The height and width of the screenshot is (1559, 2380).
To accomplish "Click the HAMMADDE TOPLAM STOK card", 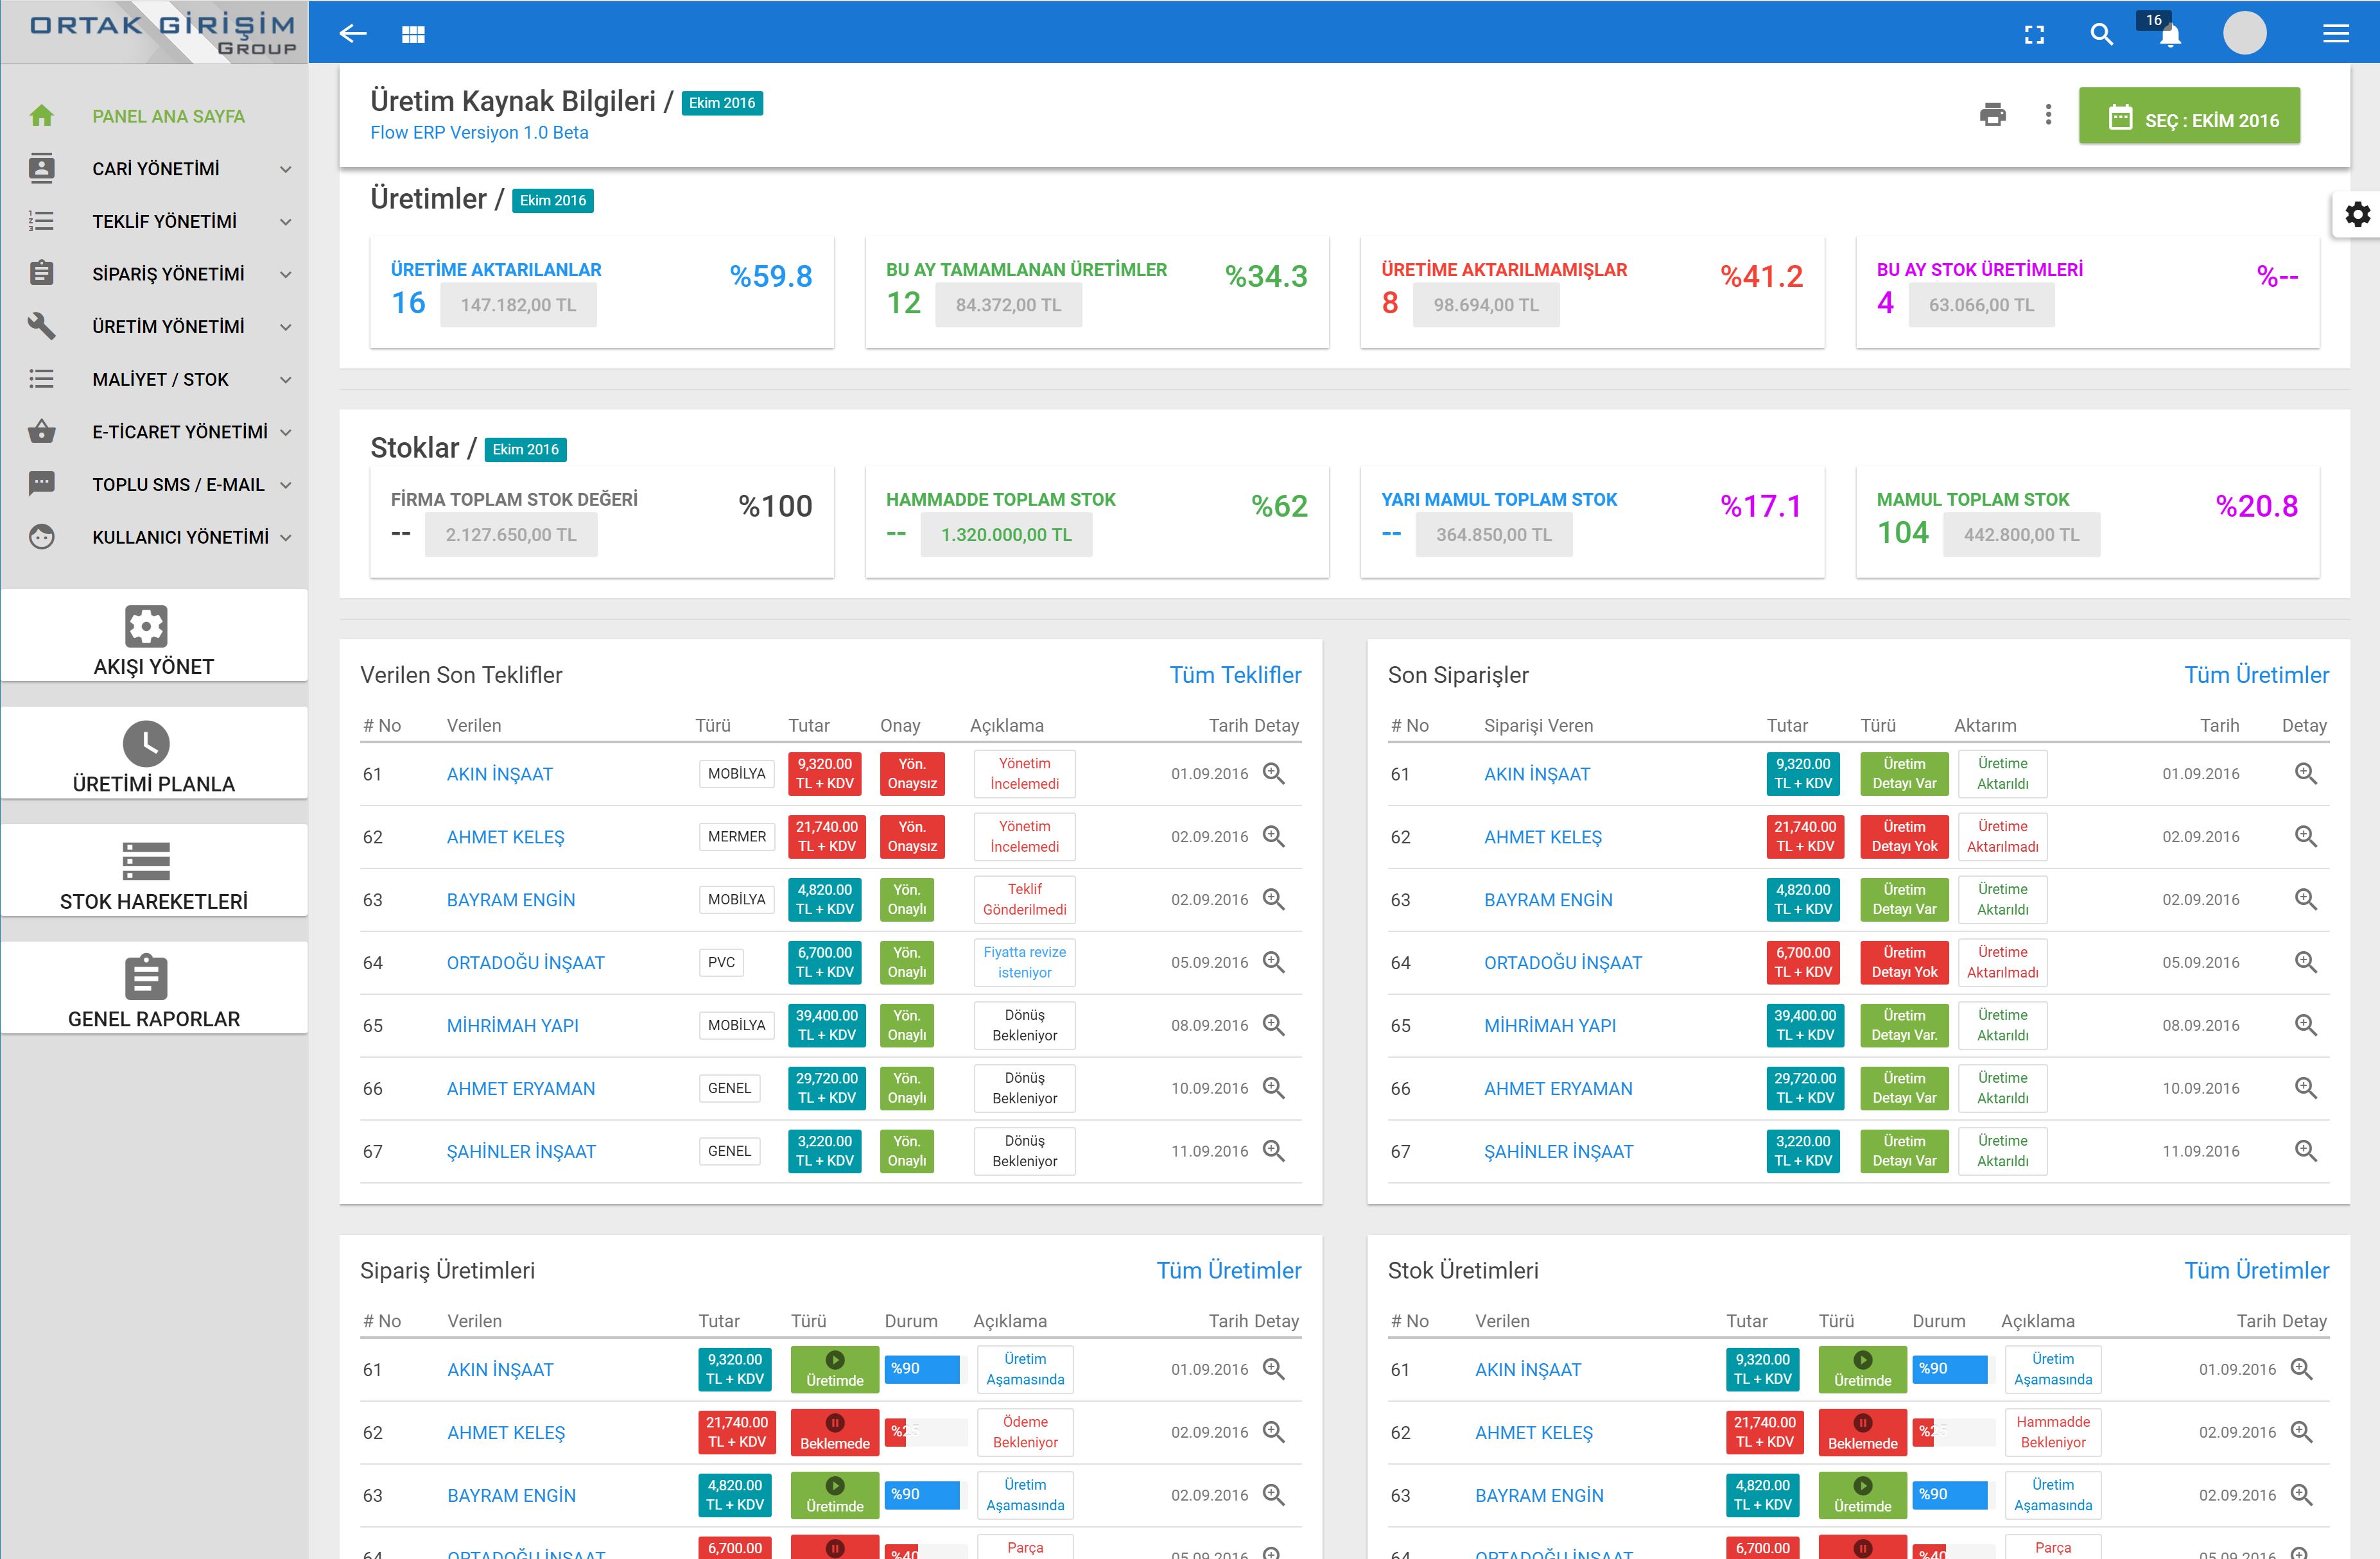I will click(x=1097, y=522).
